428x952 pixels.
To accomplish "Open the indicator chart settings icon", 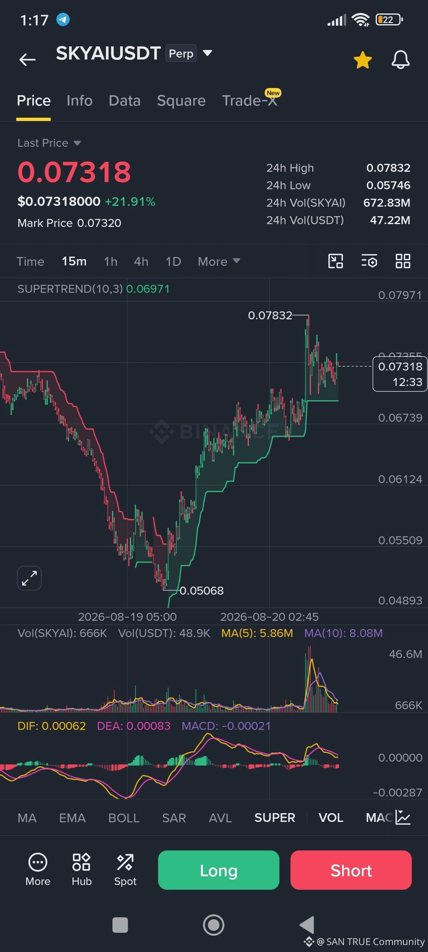I will [403, 818].
